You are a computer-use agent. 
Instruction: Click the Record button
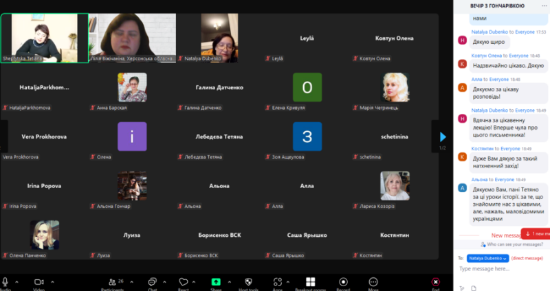pyautogui.click(x=343, y=281)
